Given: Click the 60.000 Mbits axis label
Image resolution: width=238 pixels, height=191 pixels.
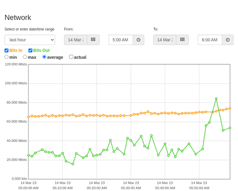Looking at the screenshot, I should point(17,121).
